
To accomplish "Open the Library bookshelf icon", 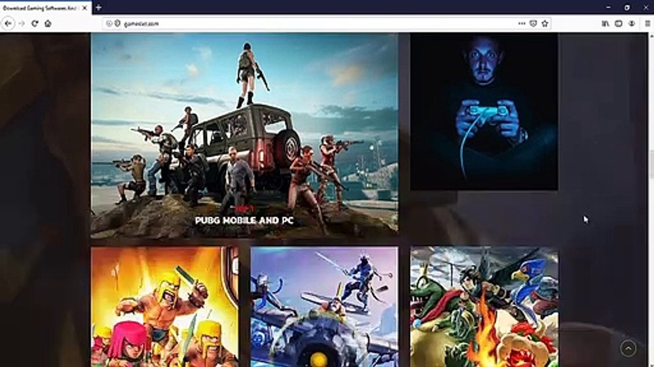I will tap(605, 23).
